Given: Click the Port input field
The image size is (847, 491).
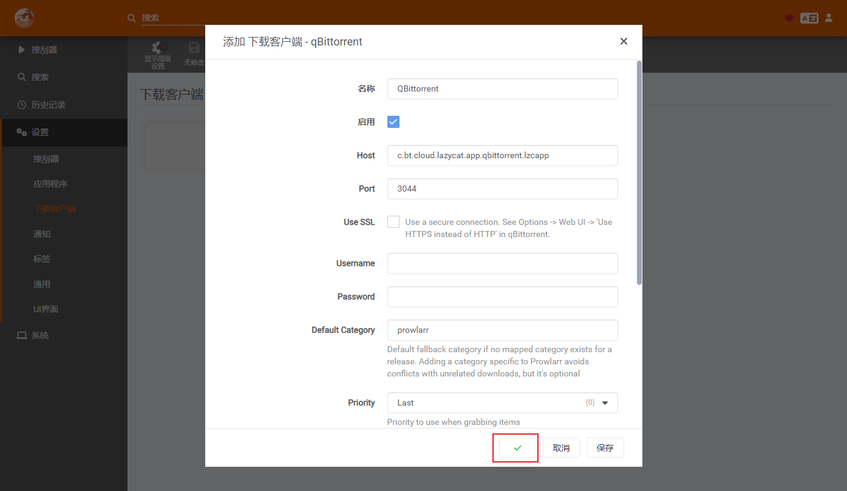Looking at the screenshot, I should (503, 189).
